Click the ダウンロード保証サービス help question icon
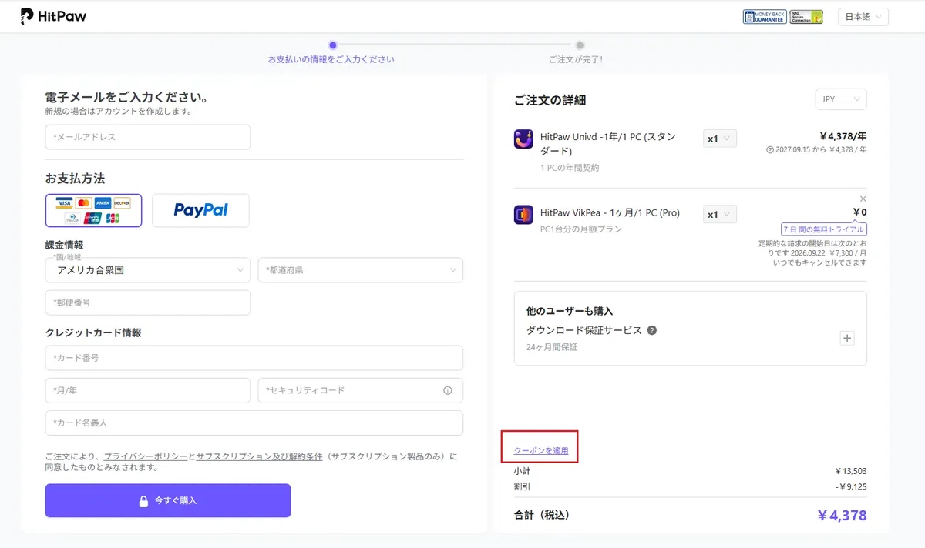This screenshot has width=925, height=548. [x=652, y=330]
